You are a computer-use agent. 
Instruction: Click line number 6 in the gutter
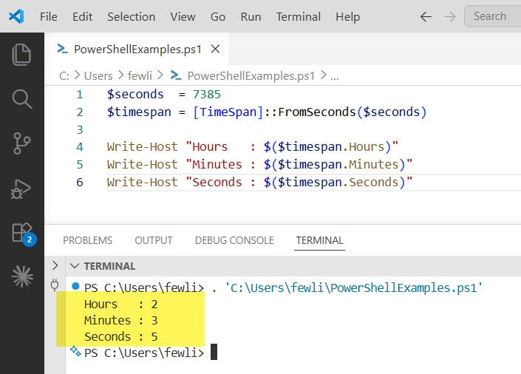pos(80,182)
